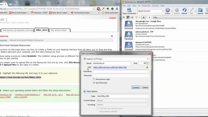Select the Bookmarks view icon in Cyberduck

128,17
